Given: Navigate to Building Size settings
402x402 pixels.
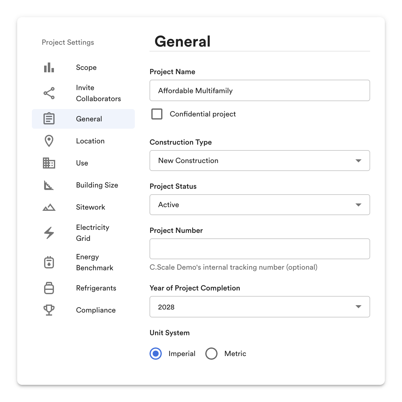Looking at the screenshot, I should pyautogui.click(x=83, y=185).
